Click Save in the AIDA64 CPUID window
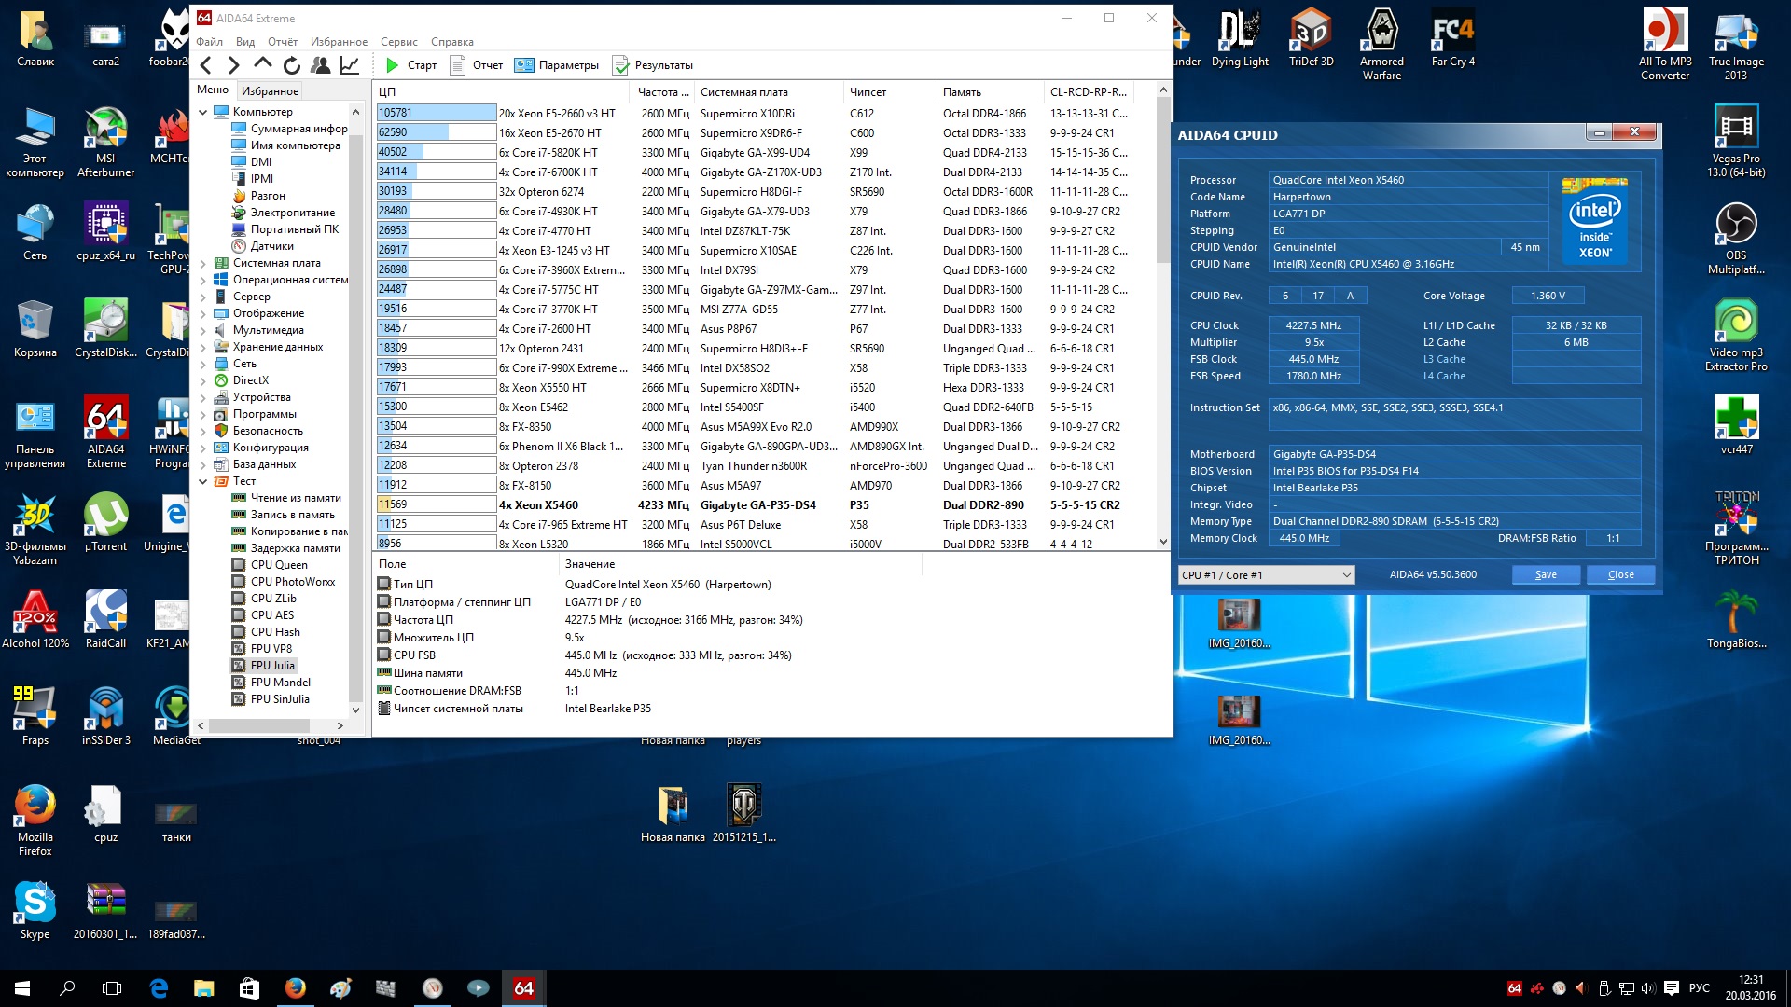The height and width of the screenshot is (1007, 1791). [x=1546, y=575]
